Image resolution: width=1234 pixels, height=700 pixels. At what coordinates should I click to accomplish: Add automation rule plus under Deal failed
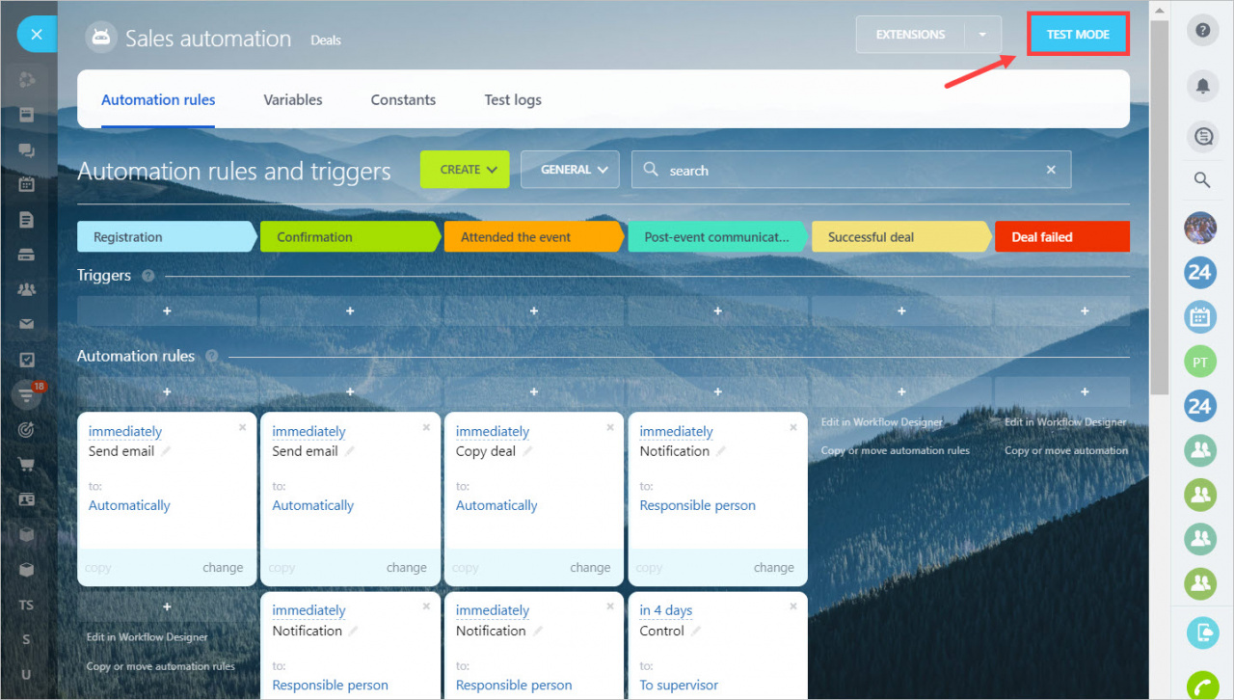(x=1085, y=391)
